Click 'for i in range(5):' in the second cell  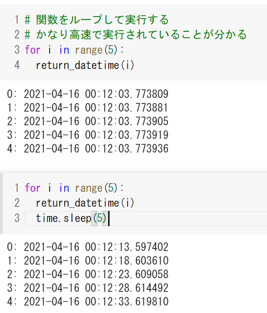pos(74,188)
